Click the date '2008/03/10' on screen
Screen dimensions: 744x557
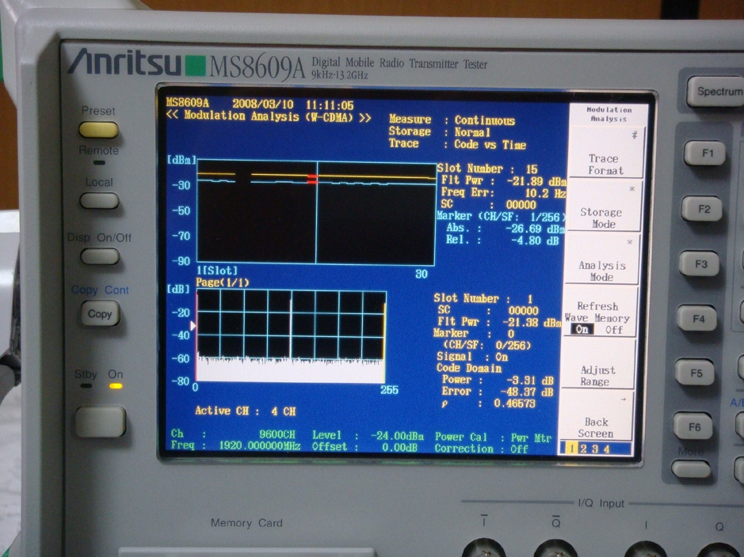(262, 104)
